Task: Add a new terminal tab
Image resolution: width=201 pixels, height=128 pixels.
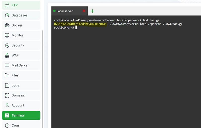Action: (92, 11)
